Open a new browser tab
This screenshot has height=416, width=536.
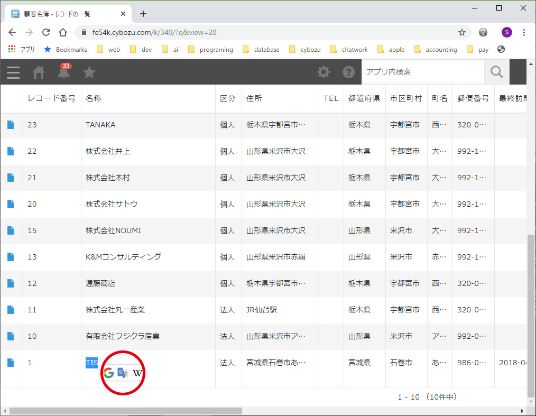point(143,14)
